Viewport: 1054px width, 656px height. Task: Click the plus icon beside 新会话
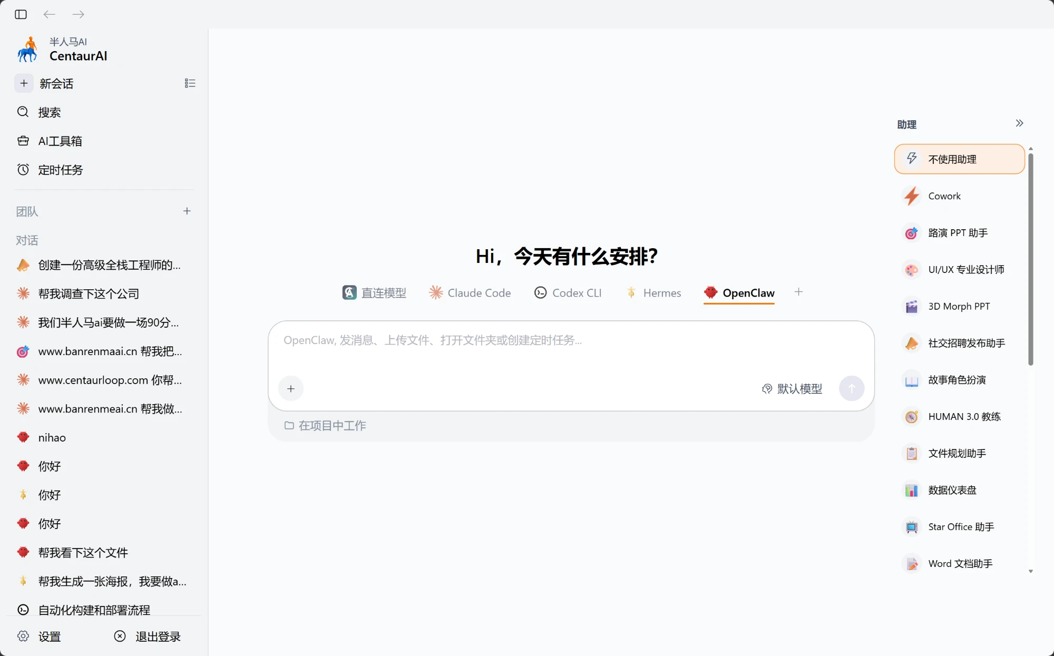24,83
